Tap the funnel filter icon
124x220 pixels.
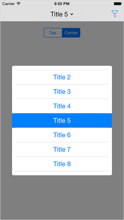point(115,14)
